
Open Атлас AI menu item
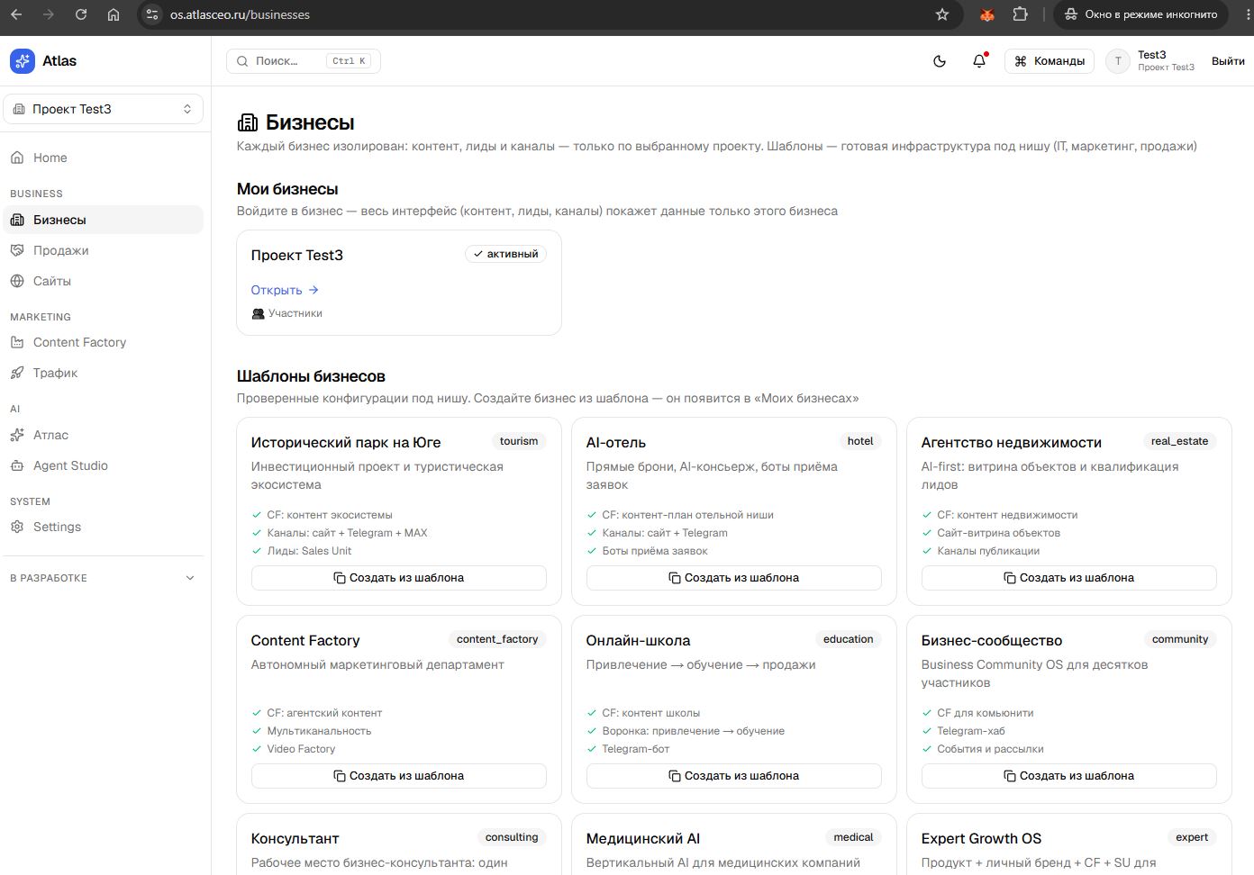coord(104,435)
